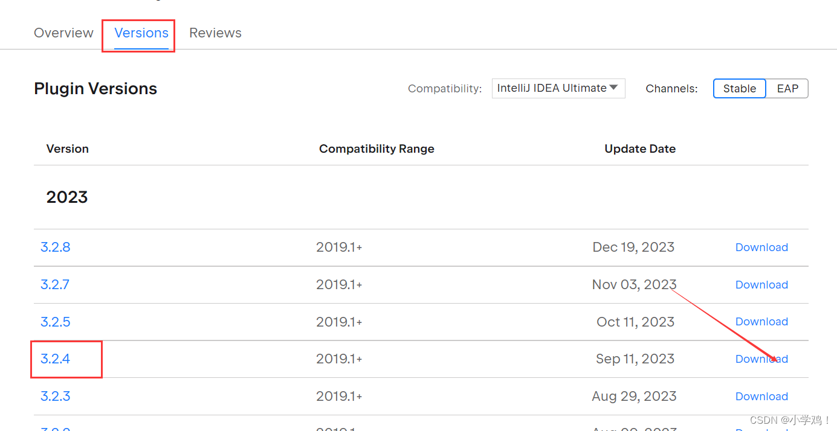Click the Compatibility Range column header

(x=376, y=148)
